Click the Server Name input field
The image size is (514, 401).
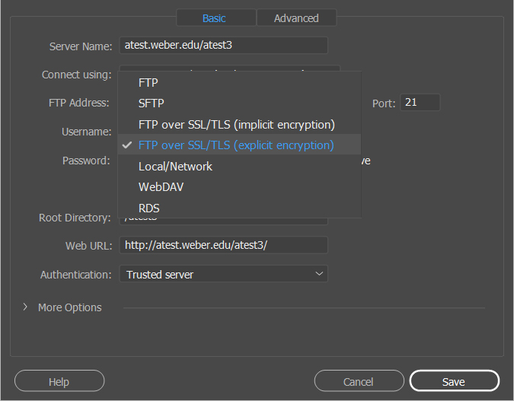[x=222, y=46]
